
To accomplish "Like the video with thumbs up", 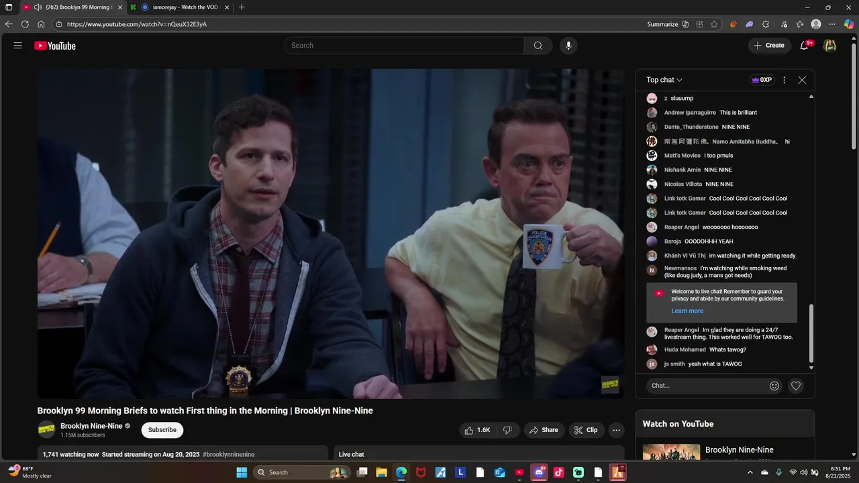I will 477,430.
